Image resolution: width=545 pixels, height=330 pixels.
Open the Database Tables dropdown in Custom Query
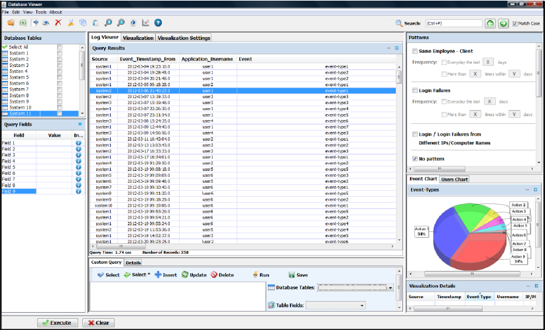(390, 288)
